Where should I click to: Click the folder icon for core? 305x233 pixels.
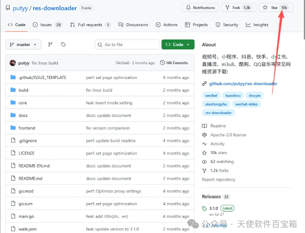13,103
